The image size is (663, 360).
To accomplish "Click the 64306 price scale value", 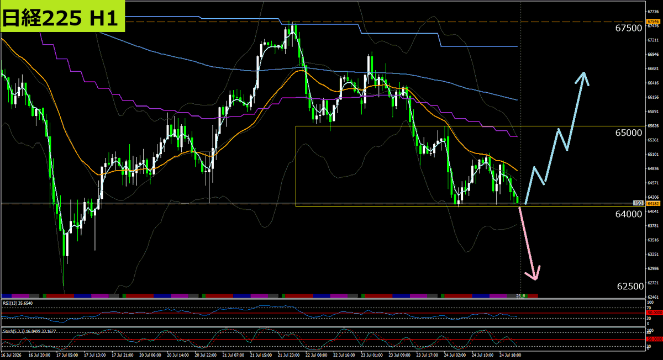I will click(x=653, y=197).
